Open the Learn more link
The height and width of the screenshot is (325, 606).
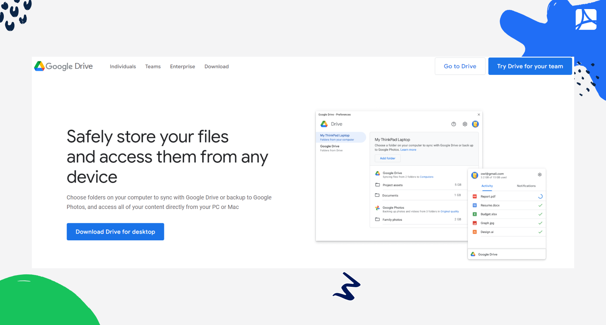tap(408, 150)
